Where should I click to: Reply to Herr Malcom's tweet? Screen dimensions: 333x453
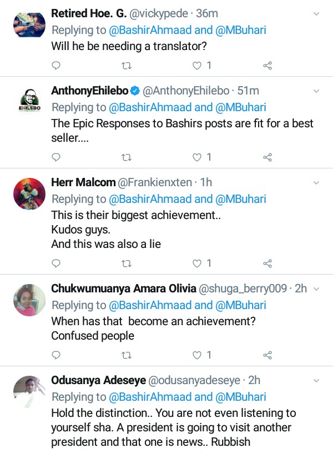pos(56,263)
